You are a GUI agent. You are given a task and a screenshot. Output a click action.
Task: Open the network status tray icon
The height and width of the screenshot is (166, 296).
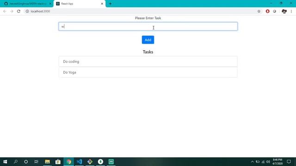pyautogui.click(x=263, y=162)
